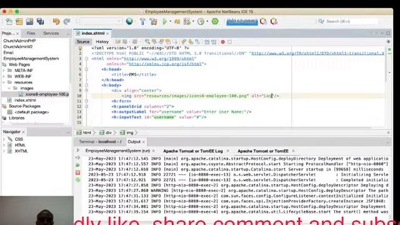Select the EmployeeManagementSystem (run) output tab

point(117,151)
